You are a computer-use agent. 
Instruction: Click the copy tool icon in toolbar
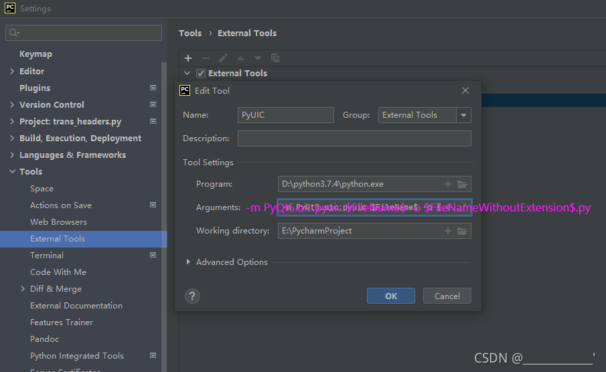pos(275,58)
